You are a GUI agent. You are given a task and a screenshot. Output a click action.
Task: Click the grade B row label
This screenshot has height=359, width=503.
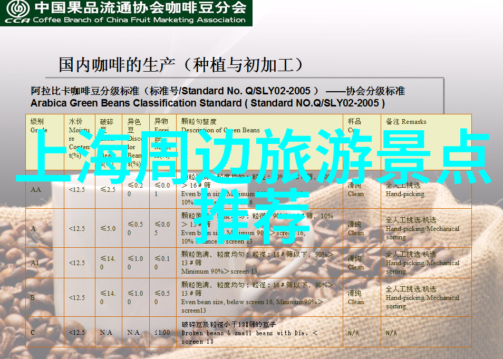tap(33, 298)
